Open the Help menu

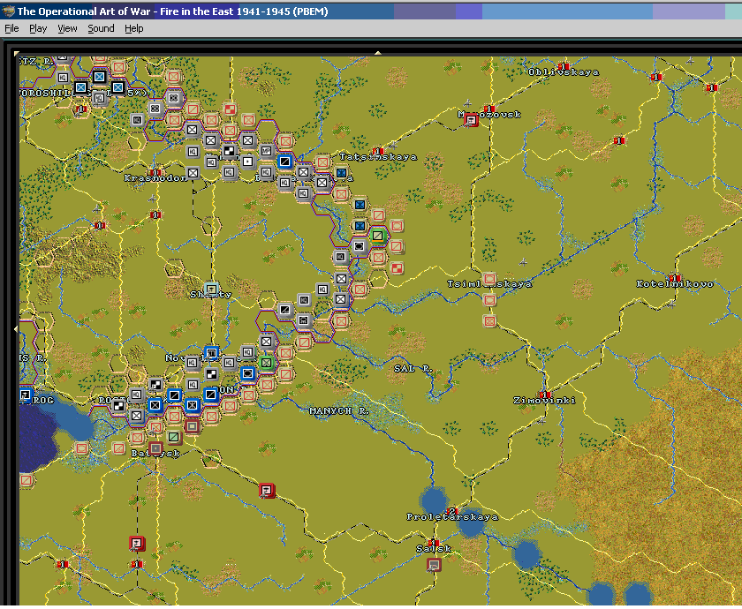(134, 28)
